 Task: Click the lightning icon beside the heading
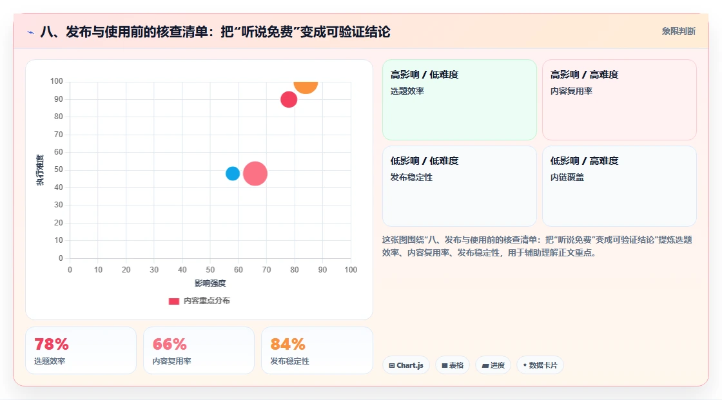point(31,32)
